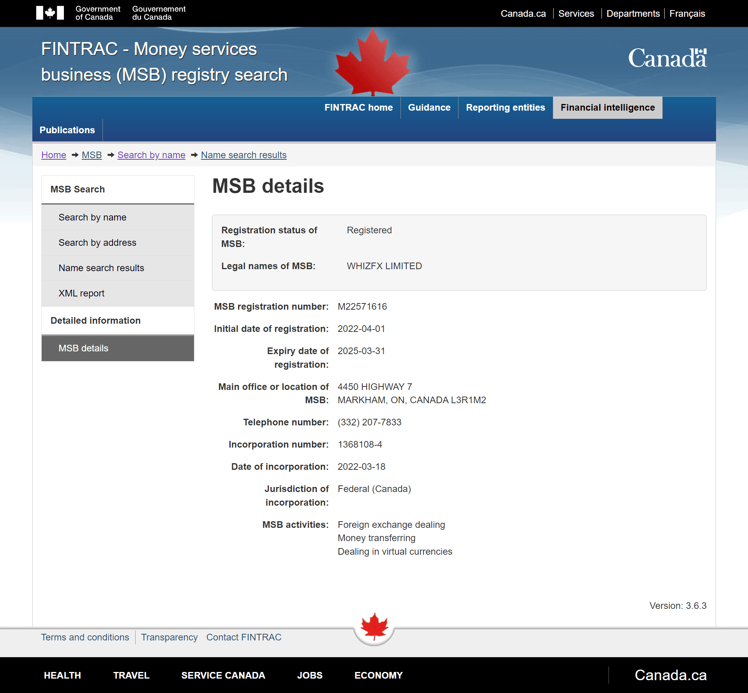
Task: Open TRAVEL in the bottom footer
Action: tap(131, 675)
